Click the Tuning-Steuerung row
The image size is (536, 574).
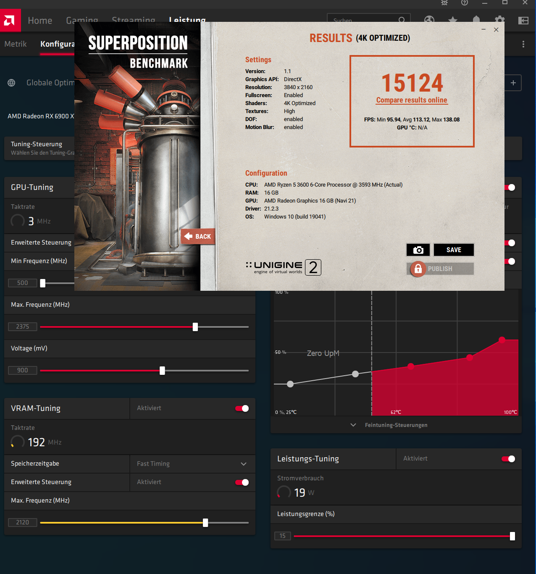[x=39, y=148]
